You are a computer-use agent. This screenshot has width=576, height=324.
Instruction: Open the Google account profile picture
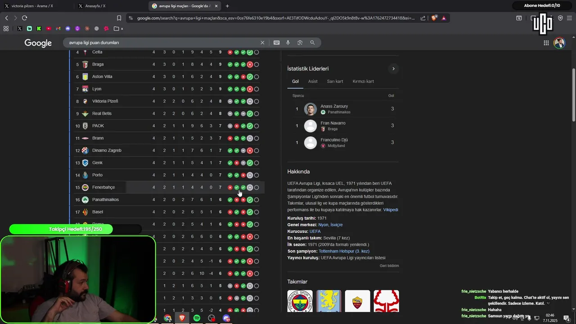(559, 43)
